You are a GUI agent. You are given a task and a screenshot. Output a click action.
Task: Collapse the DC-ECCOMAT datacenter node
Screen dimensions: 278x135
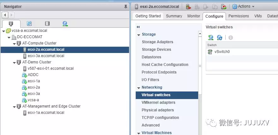pyautogui.click(x=9, y=37)
